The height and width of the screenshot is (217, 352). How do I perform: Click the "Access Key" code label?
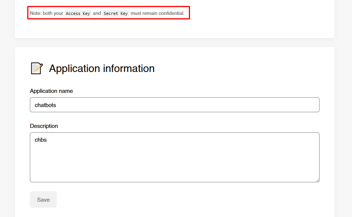pos(78,13)
